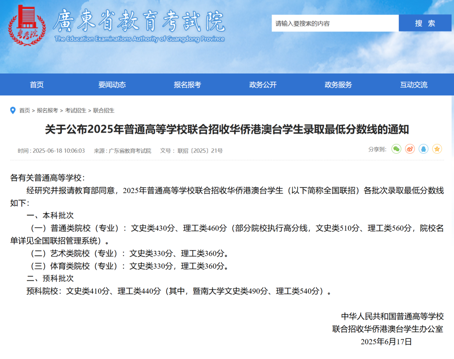Open the 互动交流 navigation menu
The image size is (454, 359).
tap(414, 85)
